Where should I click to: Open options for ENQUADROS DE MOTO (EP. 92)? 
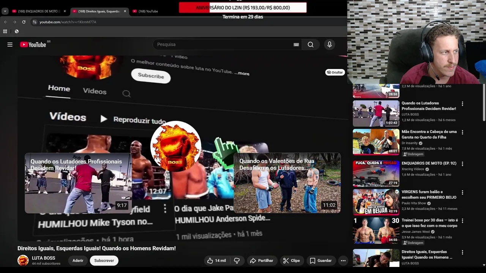coord(462,164)
